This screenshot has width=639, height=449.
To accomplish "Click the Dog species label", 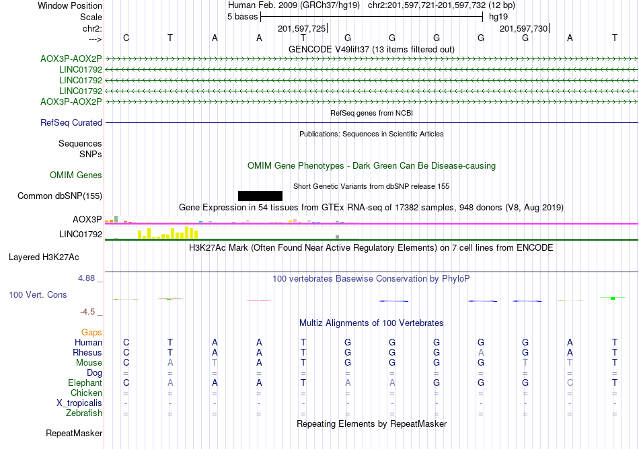I will click(95, 373).
